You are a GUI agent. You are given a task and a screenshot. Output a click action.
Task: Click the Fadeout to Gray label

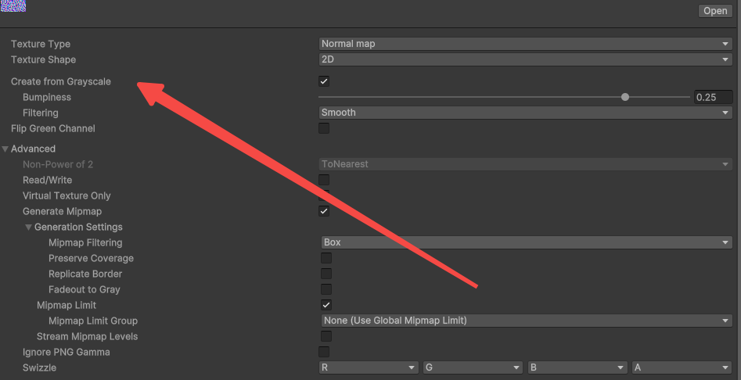tap(85, 289)
